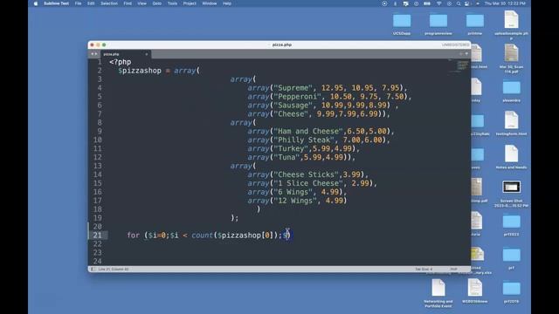Select the Networking and Portfolio Event file
The width and height of the screenshot is (559, 314).
(438, 293)
